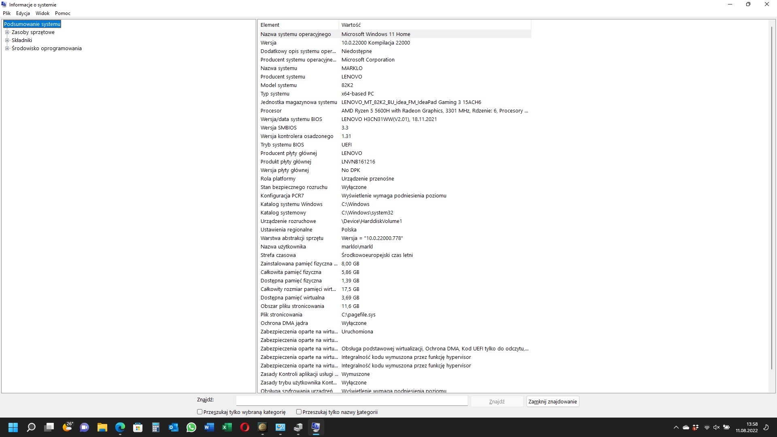
Task: Click the '82K2' model value
Action: click(347, 85)
